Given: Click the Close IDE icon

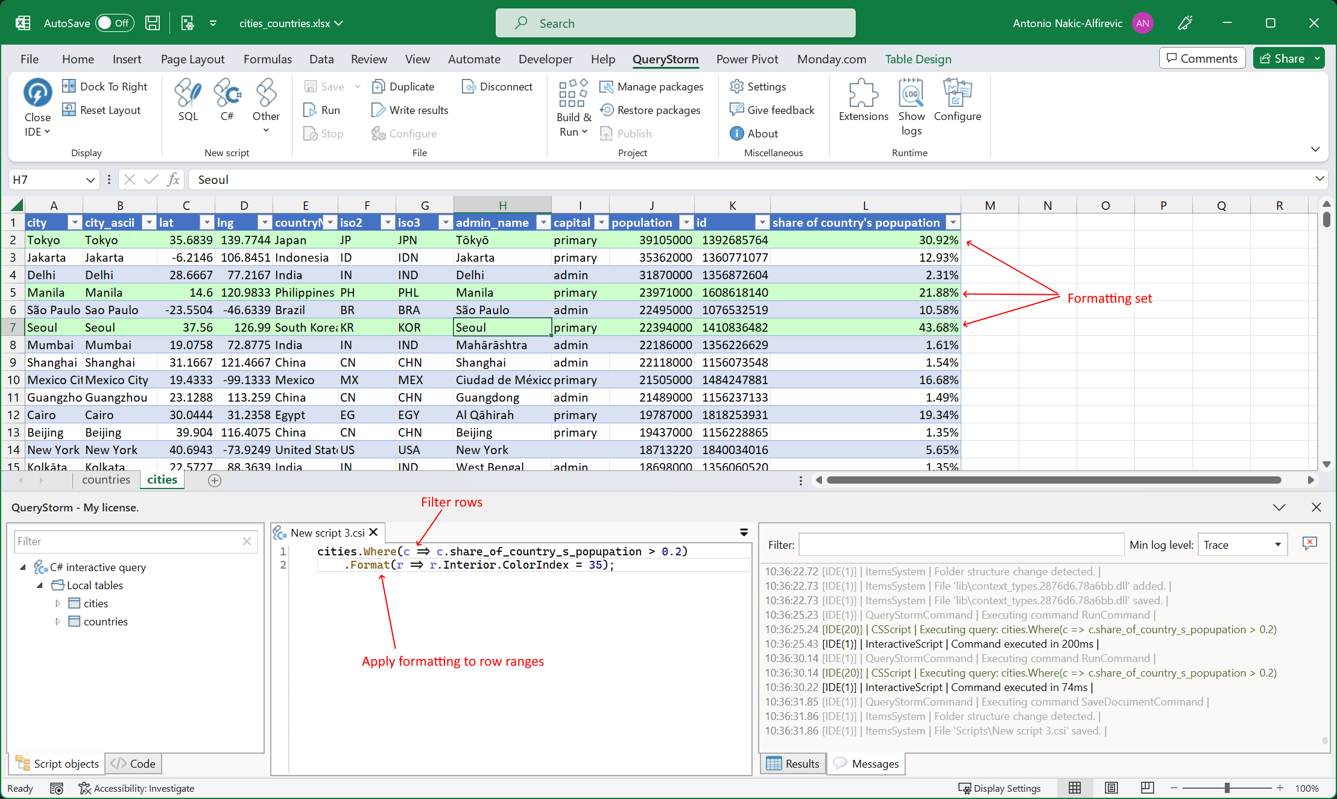Looking at the screenshot, I should click(x=37, y=93).
